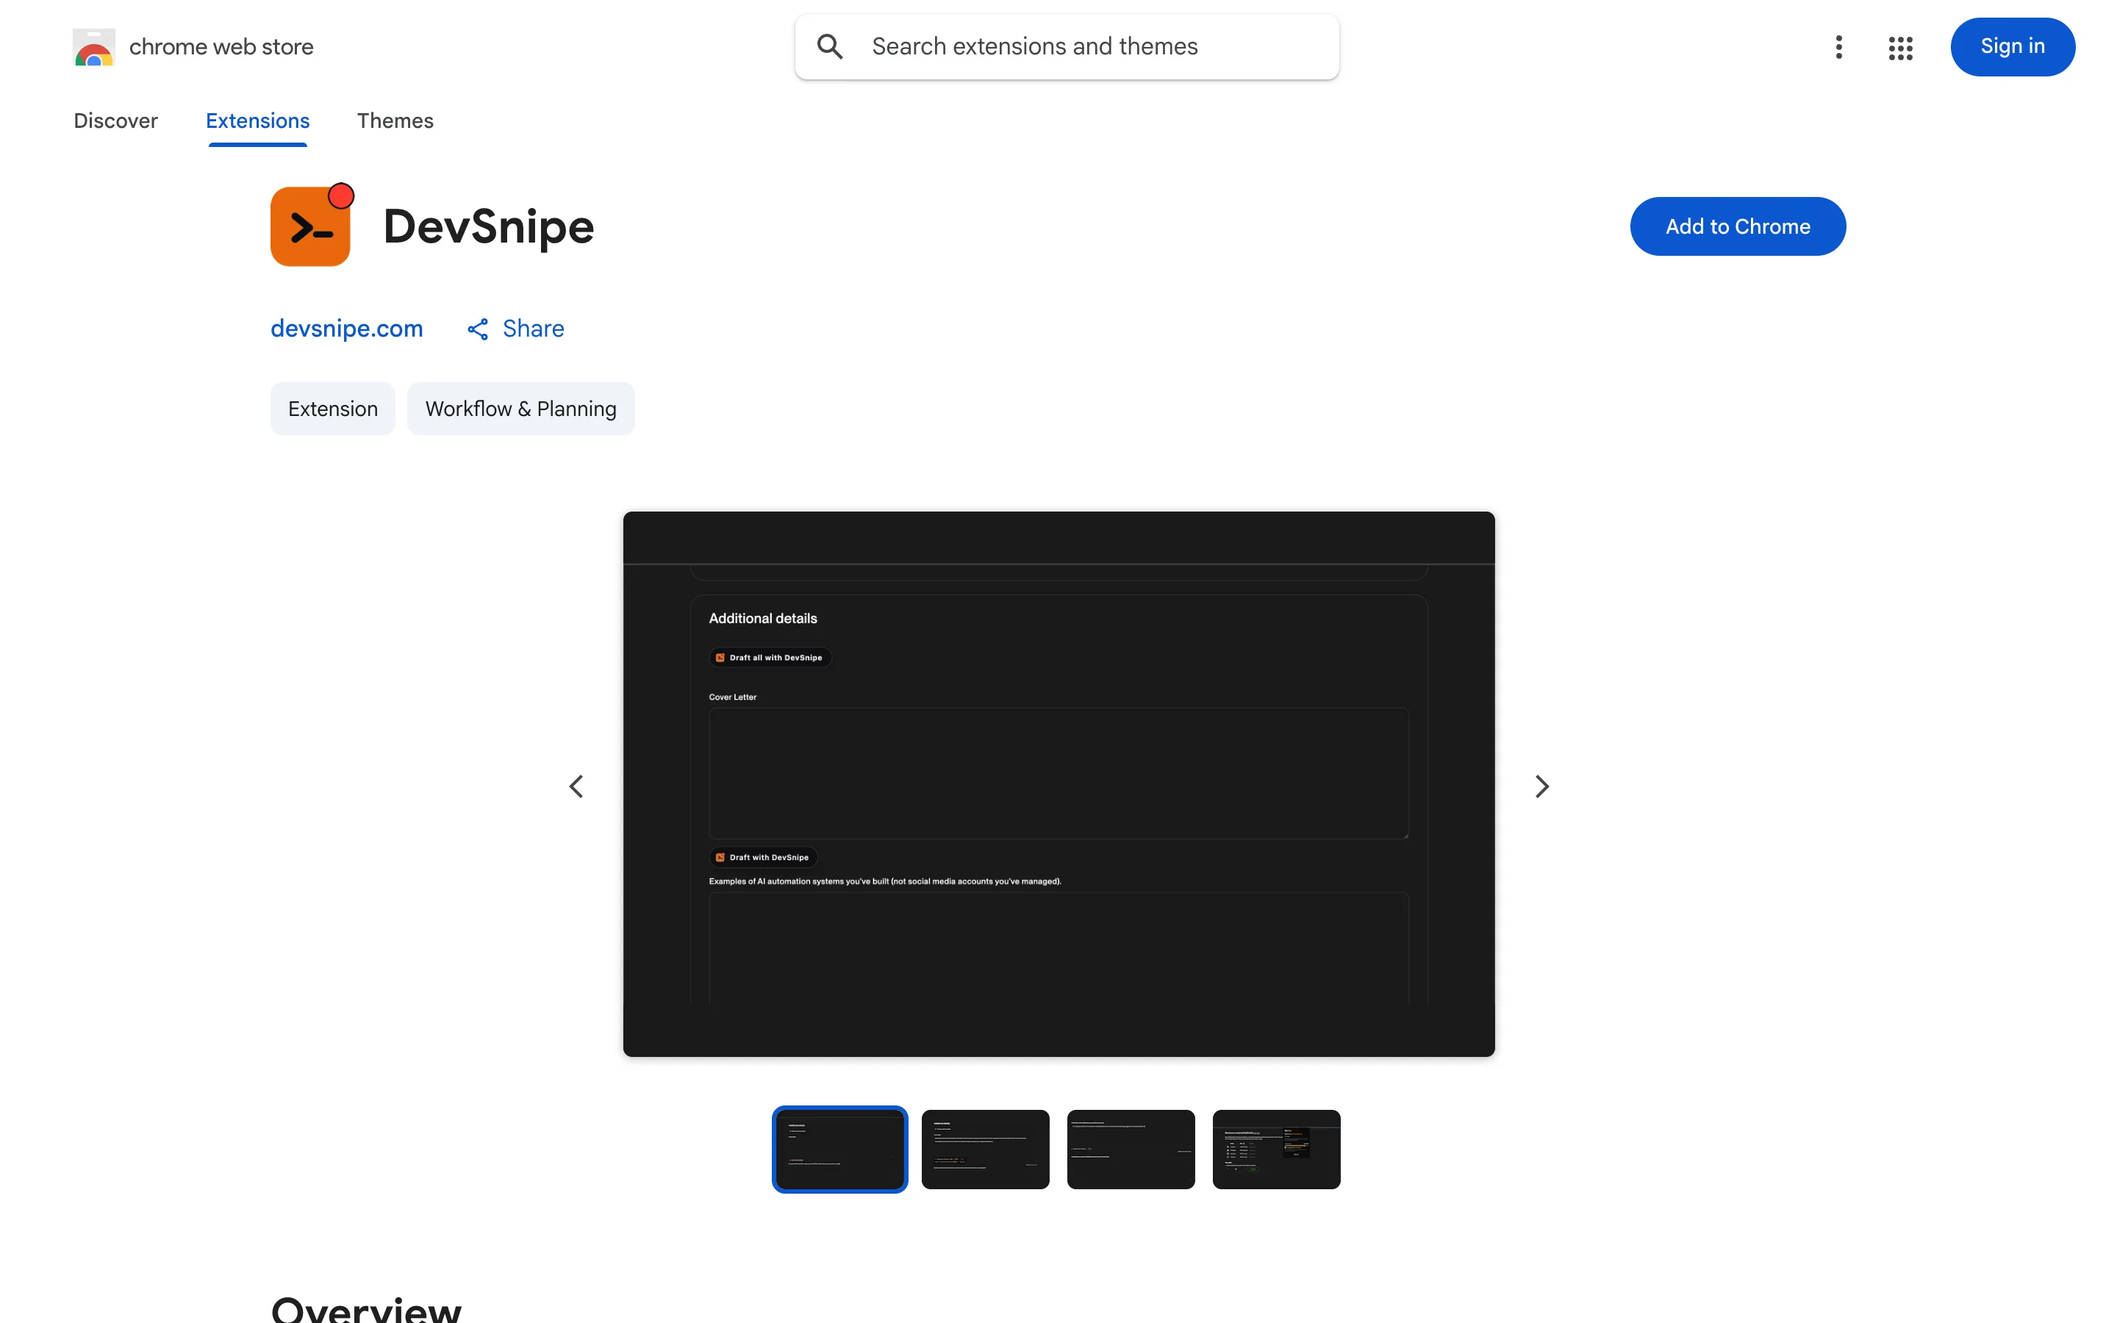2117x1323 pixels.
Task: Open the three-dot more options menu
Action: [1838, 47]
